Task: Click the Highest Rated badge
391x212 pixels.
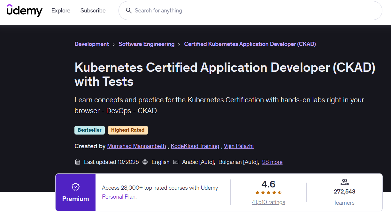Action: (x=128, y=130)
